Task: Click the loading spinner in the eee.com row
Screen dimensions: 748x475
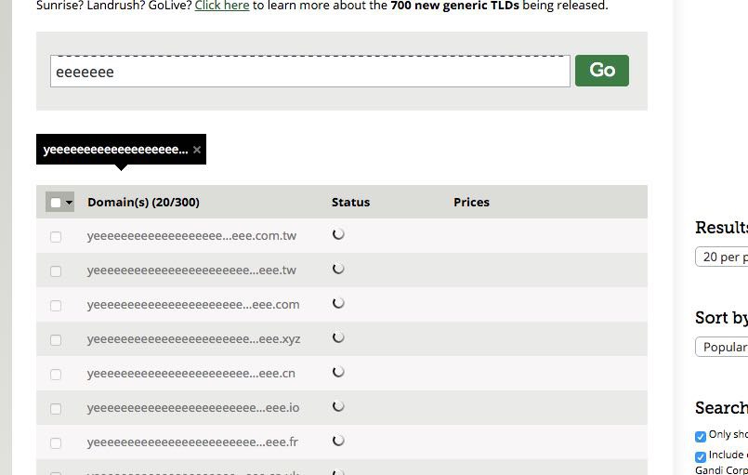Action: click(x=338, y=303)
